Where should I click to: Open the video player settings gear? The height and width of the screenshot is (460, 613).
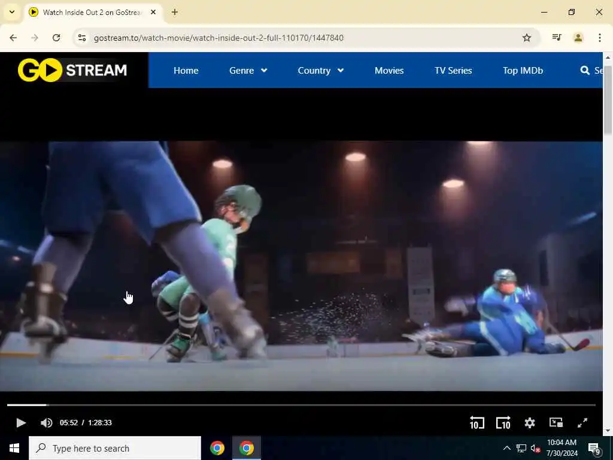[x=530, y=422]
